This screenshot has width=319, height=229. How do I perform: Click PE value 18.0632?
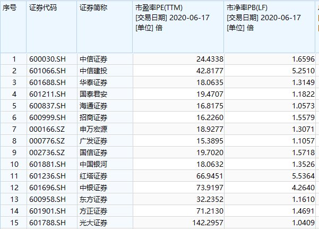click(210, 164)
